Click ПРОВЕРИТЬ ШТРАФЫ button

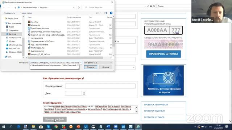point(163,54)
